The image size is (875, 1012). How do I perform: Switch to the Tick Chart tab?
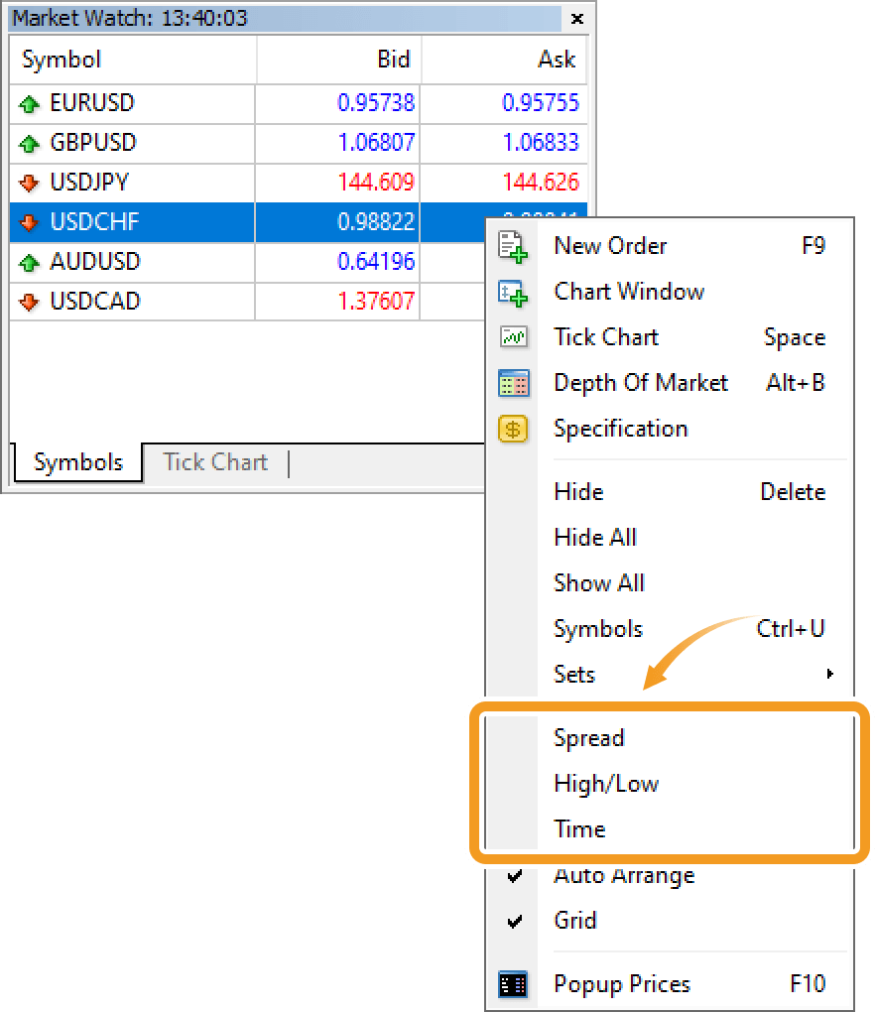coord(214,462)
